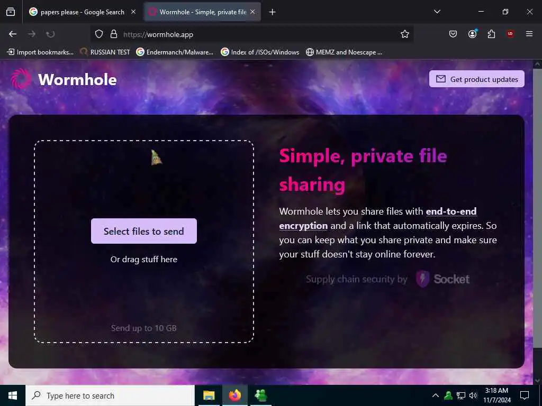Screen dimensions: 542x406
Task: Close the Wormhole browser tab
Action: (252, 12)
